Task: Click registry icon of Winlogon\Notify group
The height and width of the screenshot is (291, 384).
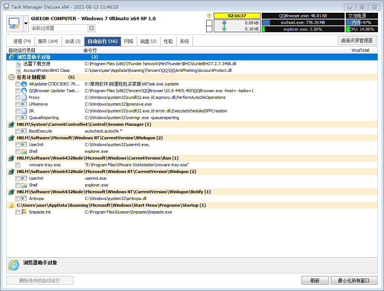Action: (12, 192)
